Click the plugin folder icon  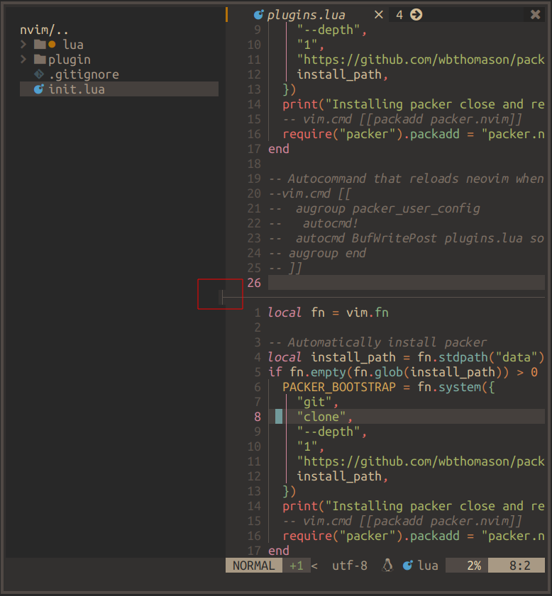tap(40, 60)
